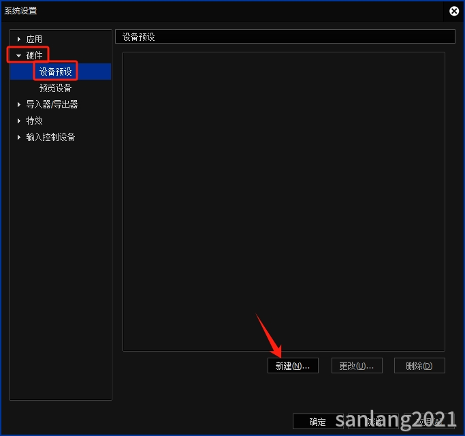
Task: Expand the 导入器/导出器 node arrow
Action: pos(19,105)
